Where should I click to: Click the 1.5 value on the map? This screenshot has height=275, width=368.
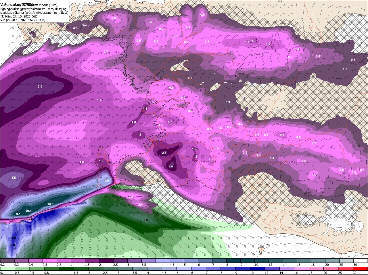point(170,122)
